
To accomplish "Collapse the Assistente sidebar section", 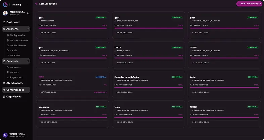I will tap(28, 29).
